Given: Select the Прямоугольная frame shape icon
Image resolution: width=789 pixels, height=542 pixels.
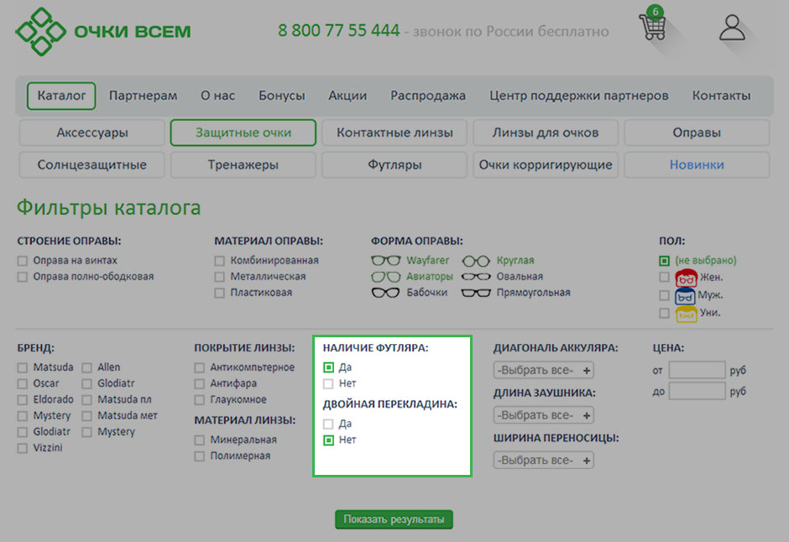Looking at the screenshot, I should [x=475, y=293].
